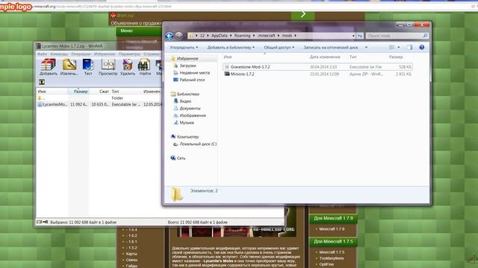The image size is (478, 268).
Task: Click the search magnifier icon in Explorer
Action: (x=425, y=36)
